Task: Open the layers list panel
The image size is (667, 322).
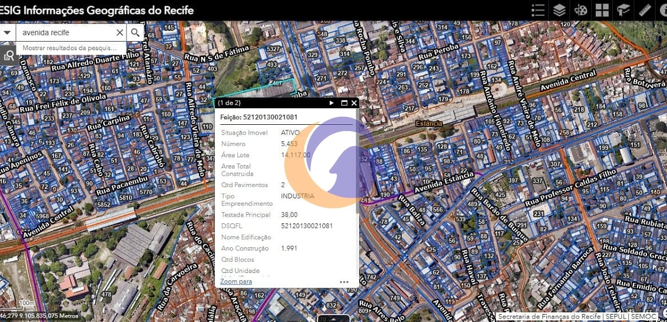Action: 559,10
